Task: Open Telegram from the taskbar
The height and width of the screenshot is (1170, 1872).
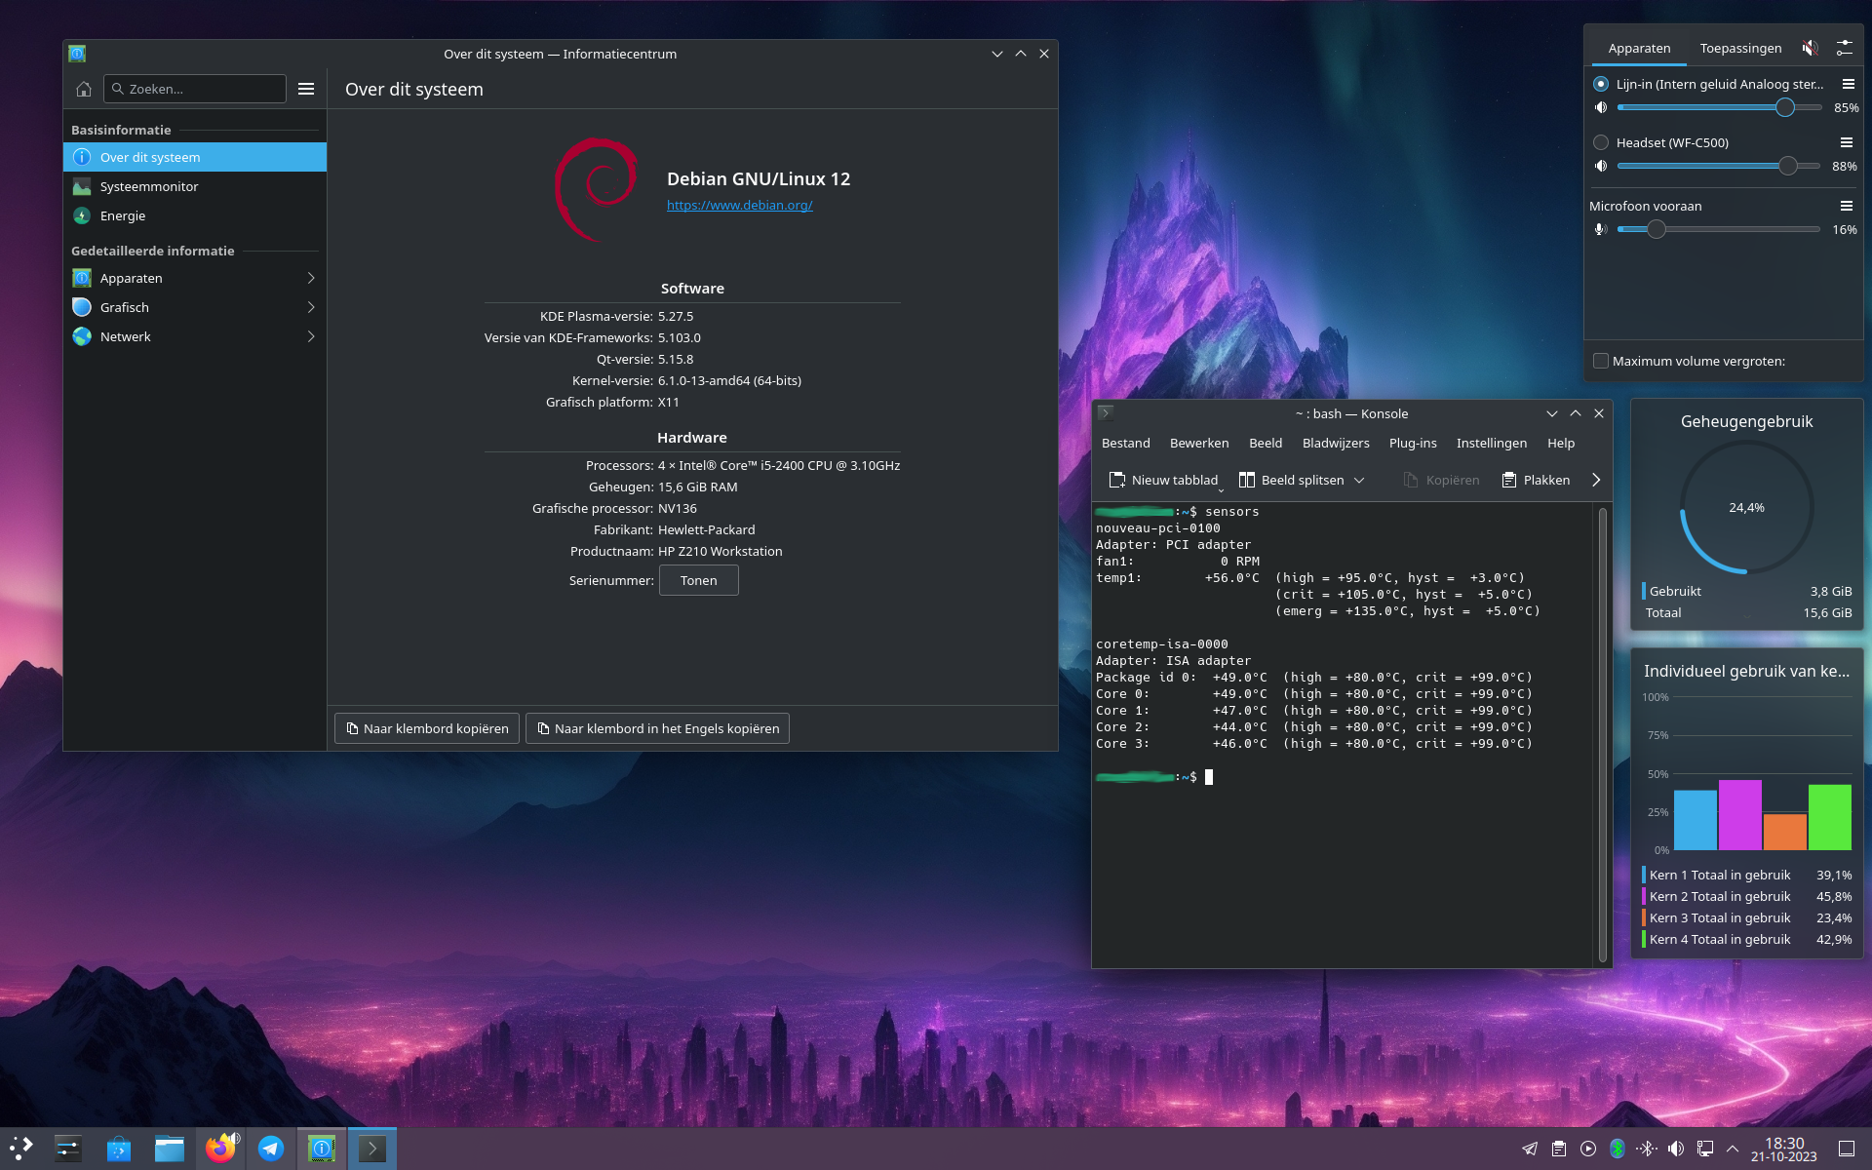Action: [271, 1149]
